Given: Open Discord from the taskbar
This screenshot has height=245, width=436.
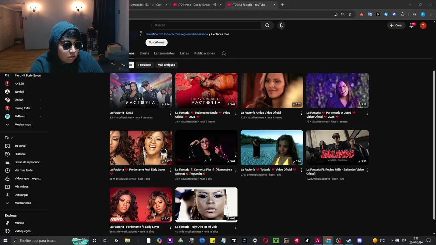Looking at the screenshot, I should (x=359, y=241).
